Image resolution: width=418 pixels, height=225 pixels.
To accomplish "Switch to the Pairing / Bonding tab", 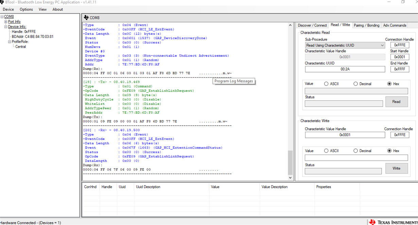I will 366,25.
